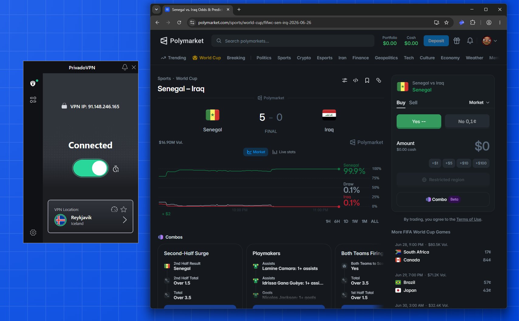Select the 1D chart range

[346, 221]
